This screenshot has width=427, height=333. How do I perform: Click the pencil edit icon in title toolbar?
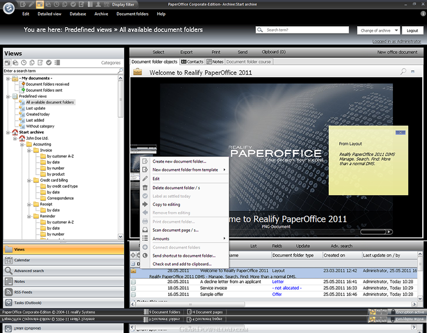(31, 4)
